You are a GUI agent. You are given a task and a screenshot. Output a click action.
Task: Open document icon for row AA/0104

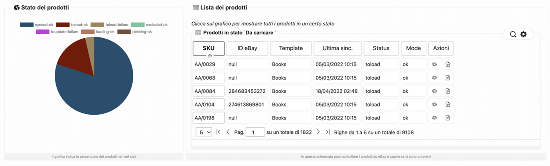click(447, 104)
